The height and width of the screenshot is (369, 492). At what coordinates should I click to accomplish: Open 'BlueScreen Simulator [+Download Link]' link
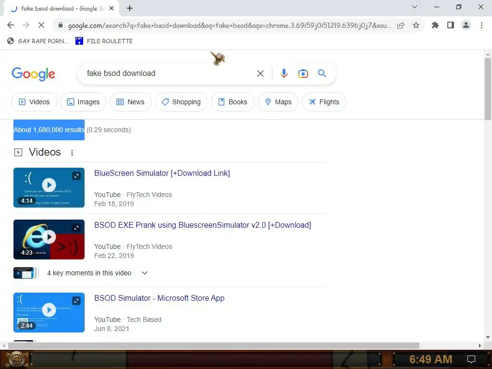click(162, 173)
